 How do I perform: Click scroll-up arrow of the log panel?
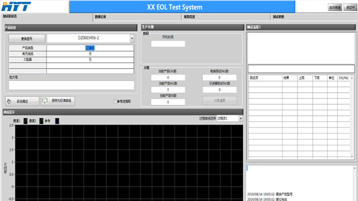(355, 168)
